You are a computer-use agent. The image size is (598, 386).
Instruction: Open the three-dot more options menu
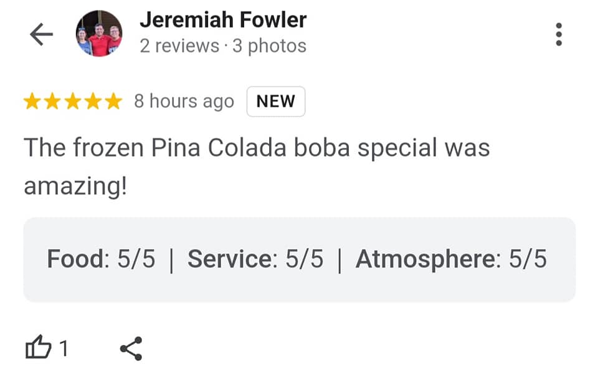click(559, 34)
